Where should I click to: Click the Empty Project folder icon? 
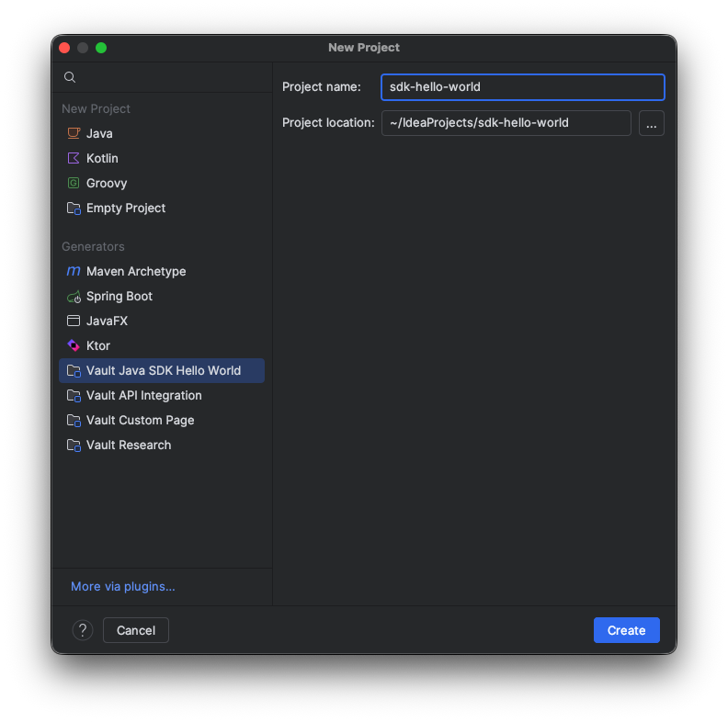[74, 209]
